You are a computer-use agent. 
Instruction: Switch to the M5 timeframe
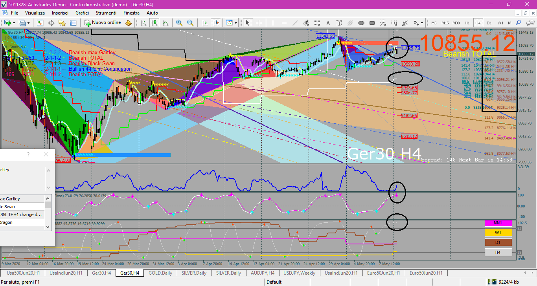coord(434,23)
